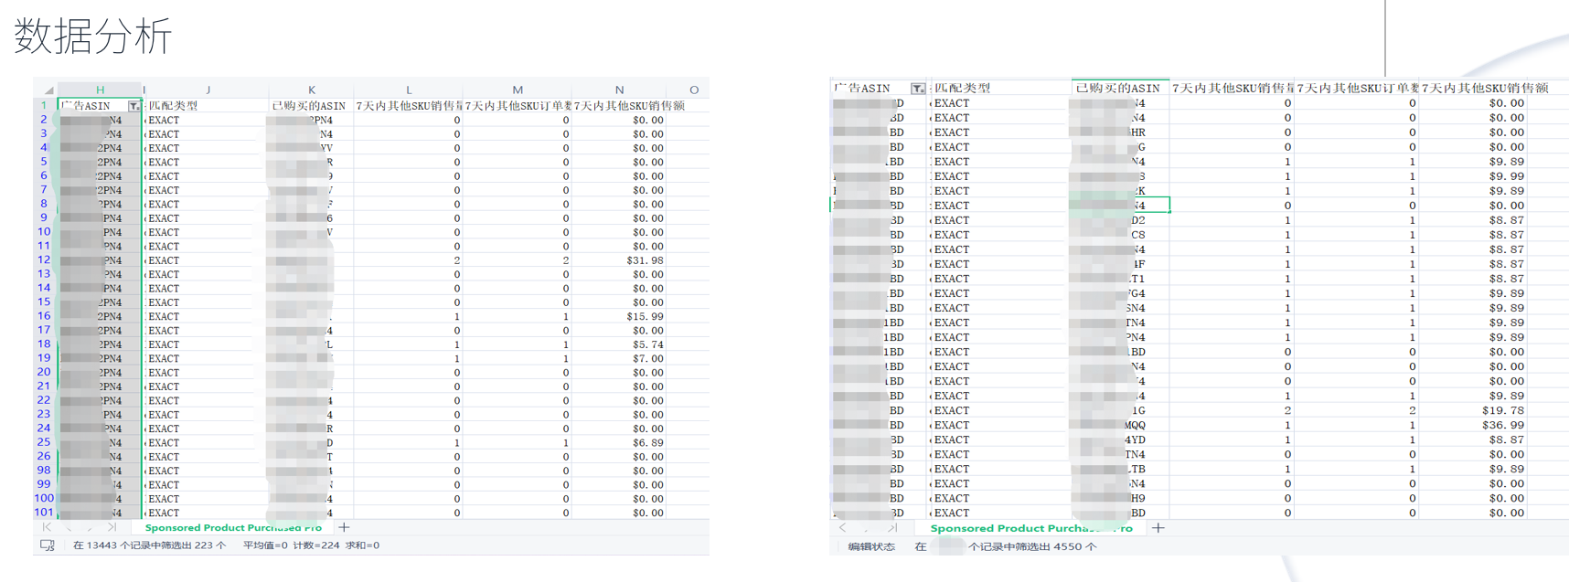Go to first sheet in left workbook

[47, 527]
